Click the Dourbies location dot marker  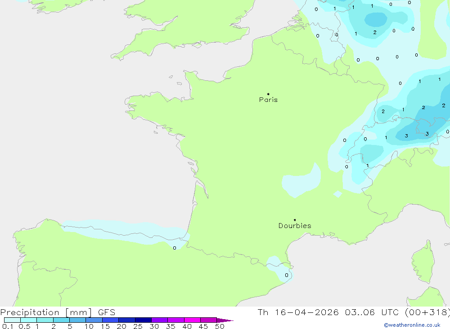295,220
